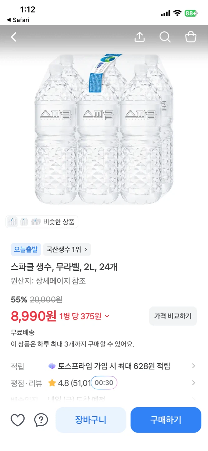Open the 국산생수 1위 ranking chevron
Image resolution: width=208 pixels, height=451 pixels.
[x=86, y=250]
